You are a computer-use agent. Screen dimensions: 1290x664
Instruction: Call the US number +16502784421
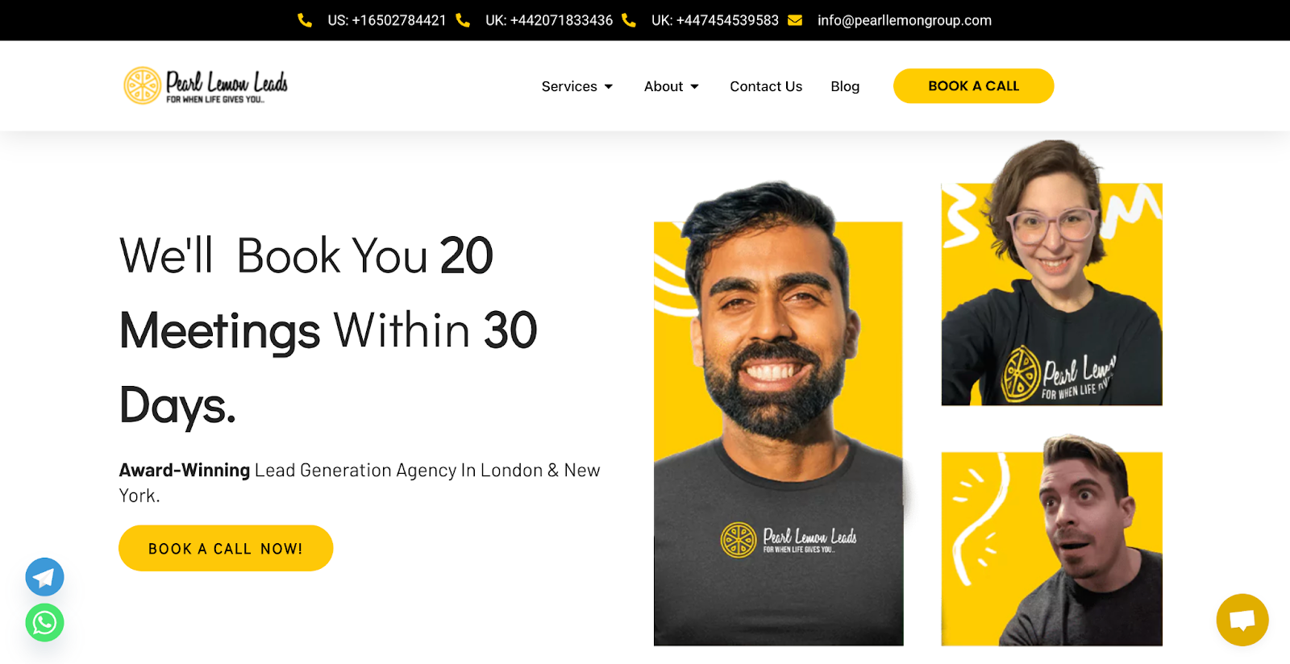click(387, 20)
